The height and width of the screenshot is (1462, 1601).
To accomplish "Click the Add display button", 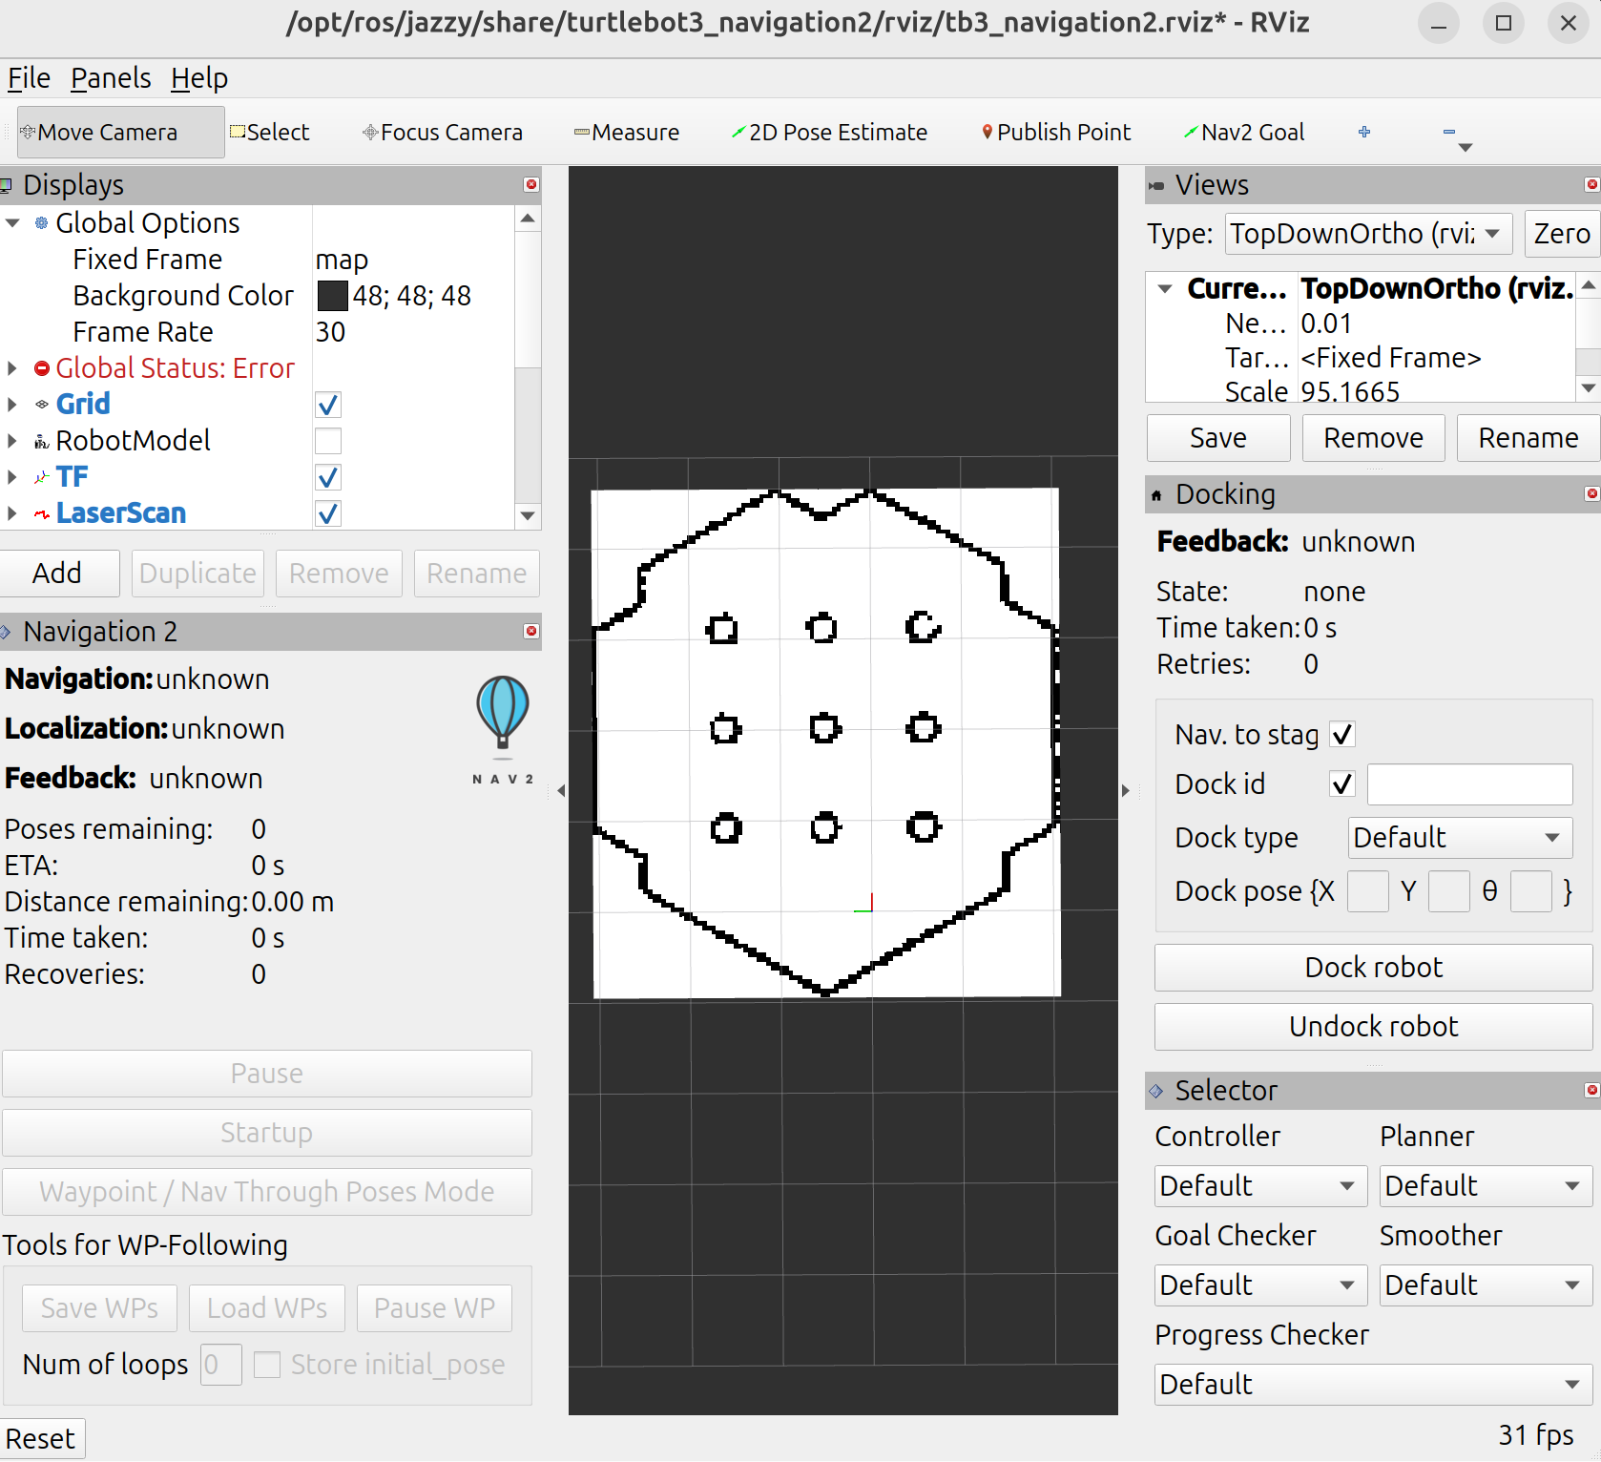I will (x=58, y=574).
